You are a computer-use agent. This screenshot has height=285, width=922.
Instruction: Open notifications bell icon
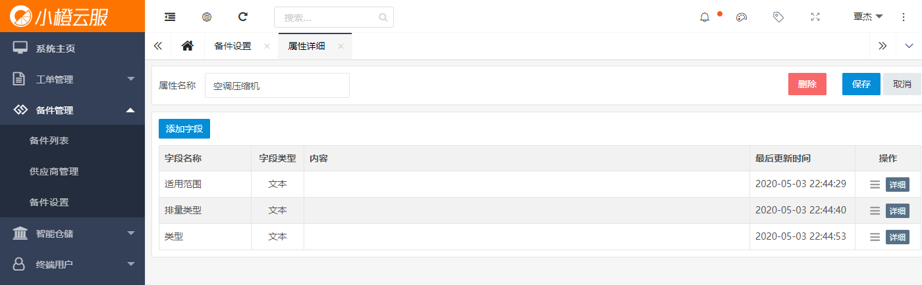pyautogui.click(x=705, y=17)
